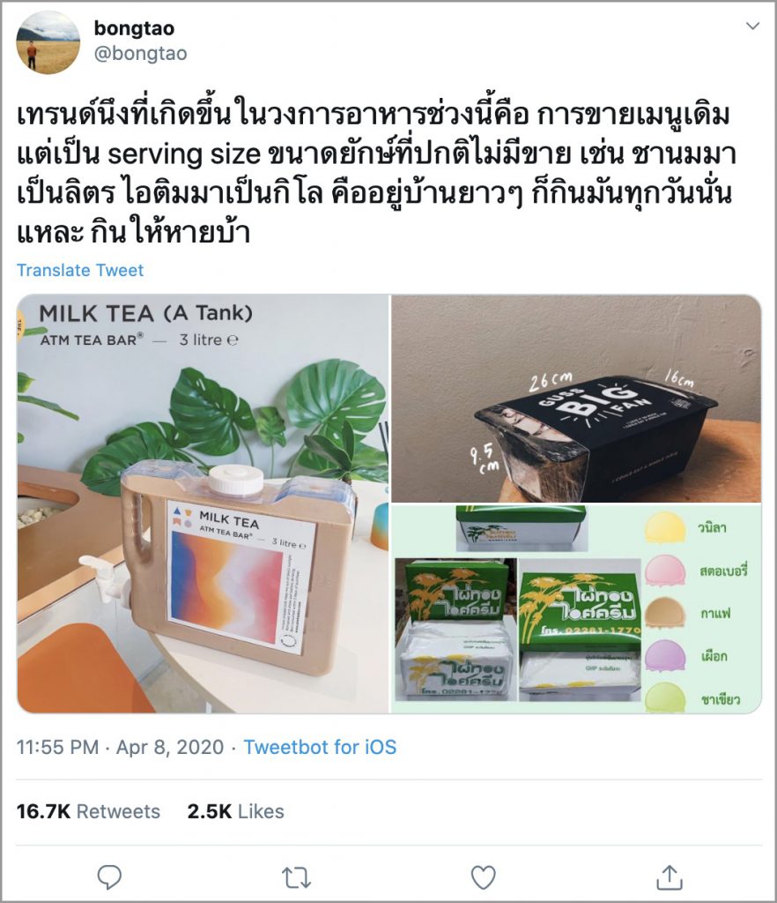Open the Tweetbot for iOS link
Screen dimensions: 777x903
(x=320, y=747)
